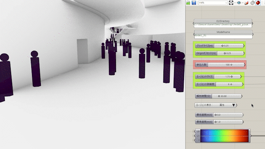Click the Zoom Extents frame icon
Image resolution: width=265 pixels, height=149 pixels.
tap(231, 3)
